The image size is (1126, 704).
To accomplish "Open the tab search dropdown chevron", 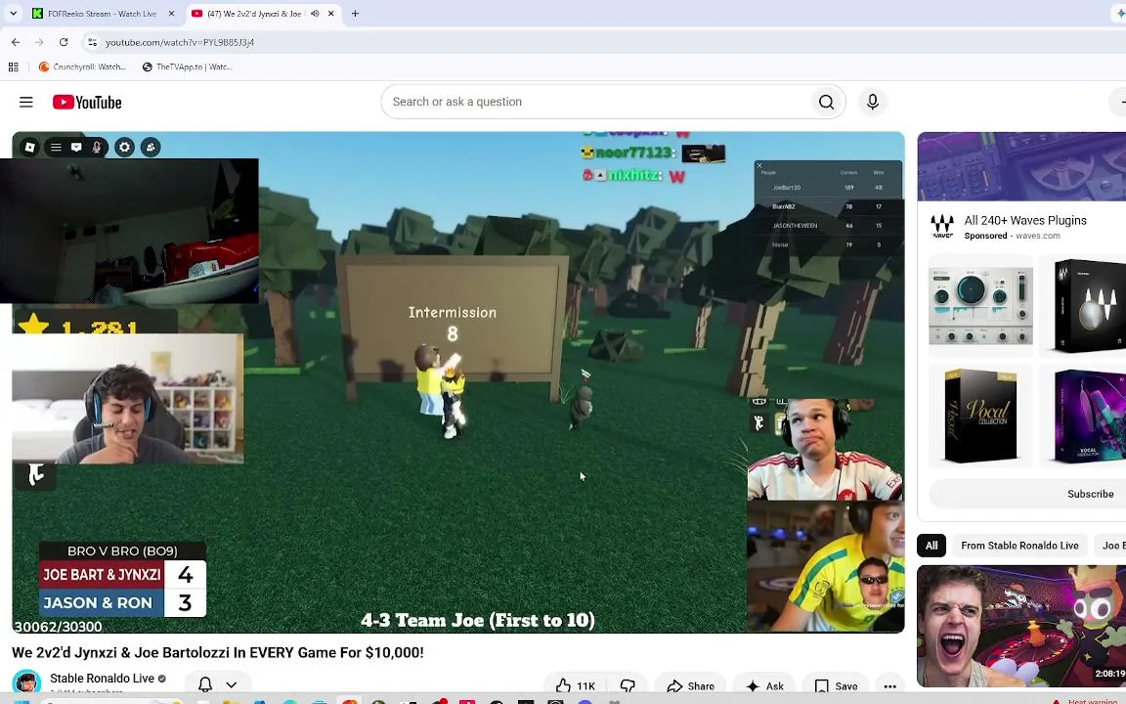I will (13, 13).
